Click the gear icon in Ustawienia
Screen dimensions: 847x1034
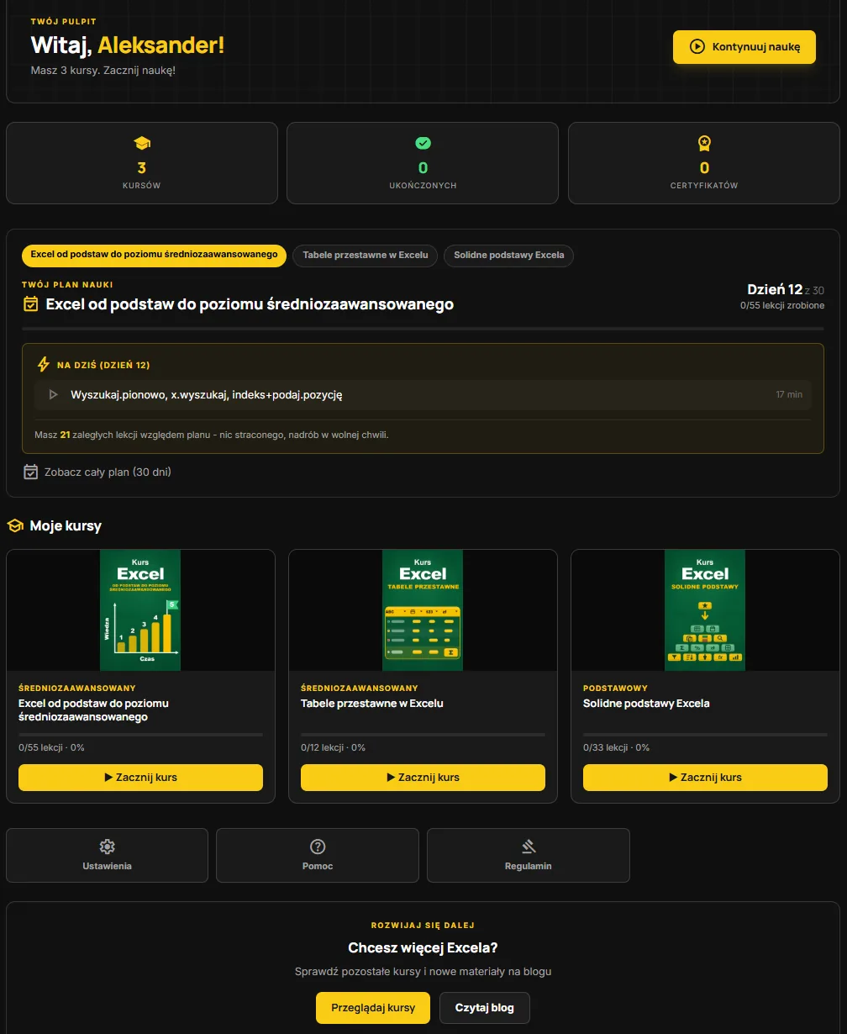coord(107,847)
